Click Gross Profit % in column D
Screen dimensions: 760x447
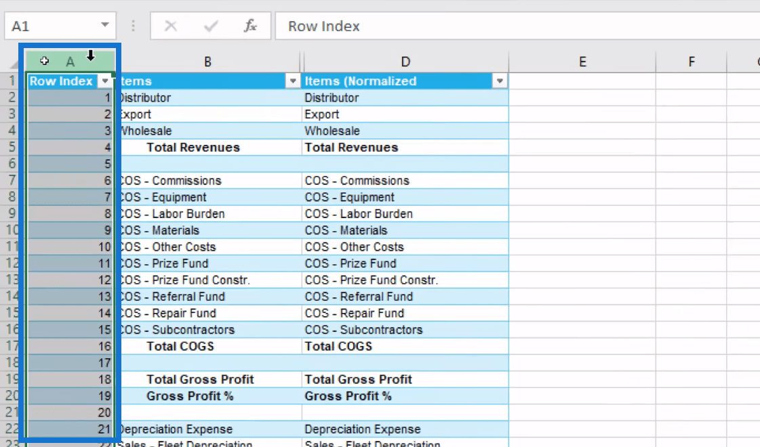click(405, 396)
